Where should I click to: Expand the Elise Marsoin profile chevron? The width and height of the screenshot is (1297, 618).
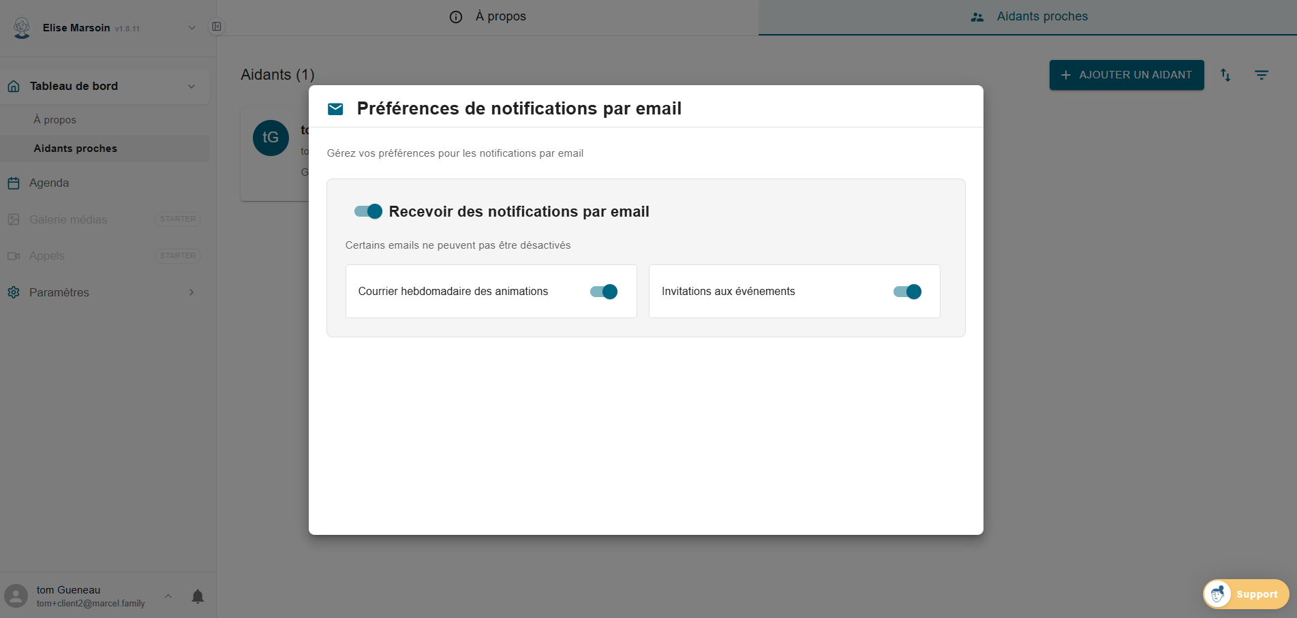pos(192,27)
